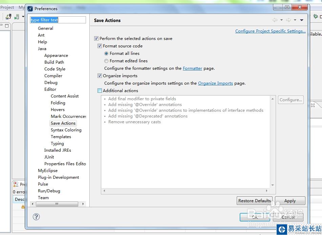Click debug bug icon in main toolbar
Image resolution: width=322 pixels, height=235 pixels.
(316, 16)
